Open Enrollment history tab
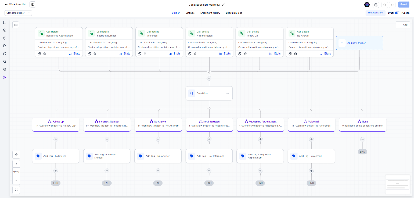 click(210, 13)
